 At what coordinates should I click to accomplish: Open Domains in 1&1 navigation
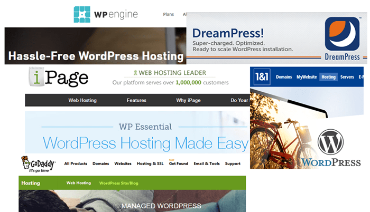click(x=284, y=77)
